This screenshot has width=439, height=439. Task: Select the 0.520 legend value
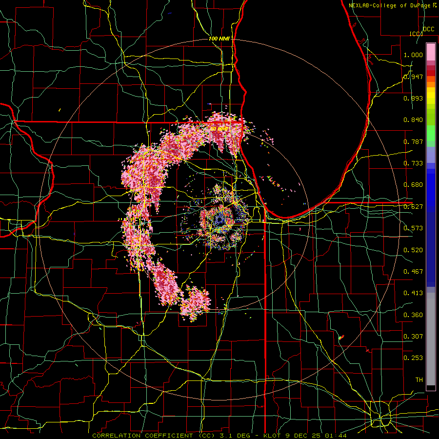pos(413,250)
